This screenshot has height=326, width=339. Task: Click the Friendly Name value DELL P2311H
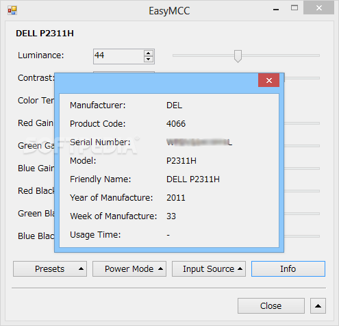point(193,179)
